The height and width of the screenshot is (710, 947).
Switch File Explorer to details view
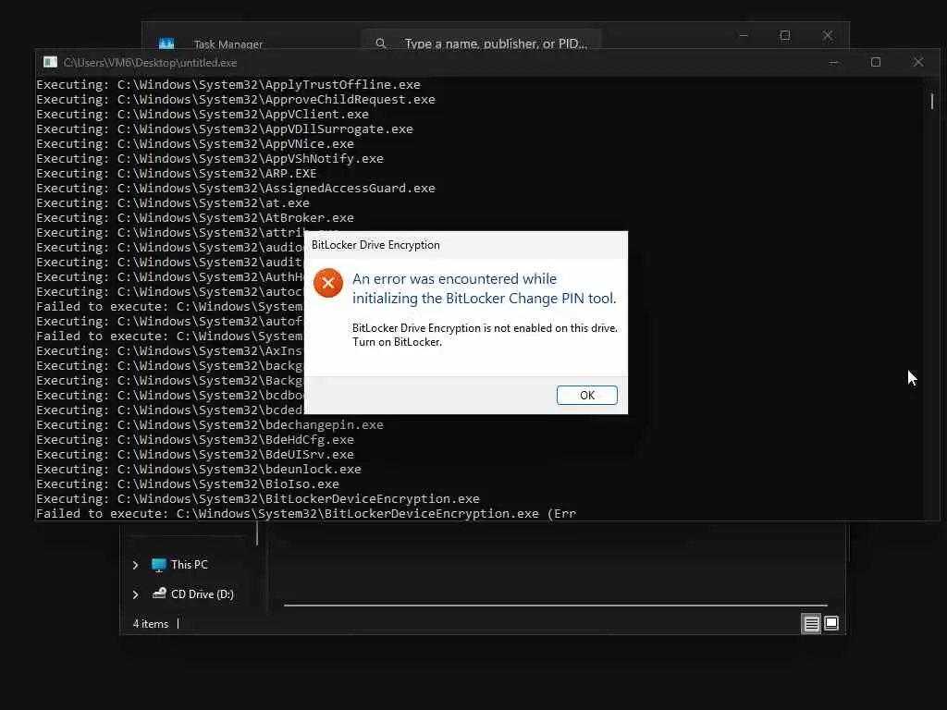pyautogui.click(x=811, y=624)
